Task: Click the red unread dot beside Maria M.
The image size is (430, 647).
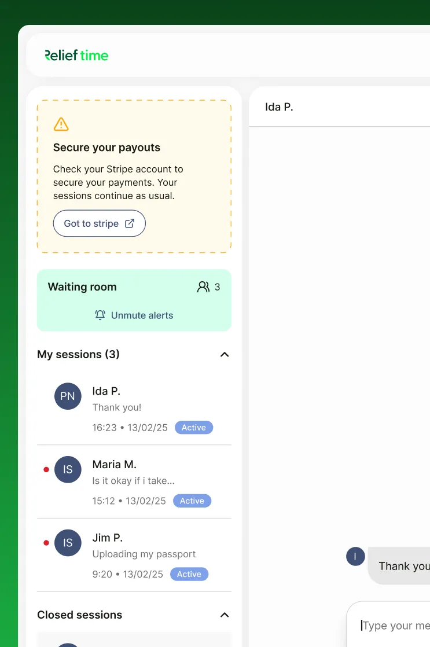Action: tap(46, 469)
